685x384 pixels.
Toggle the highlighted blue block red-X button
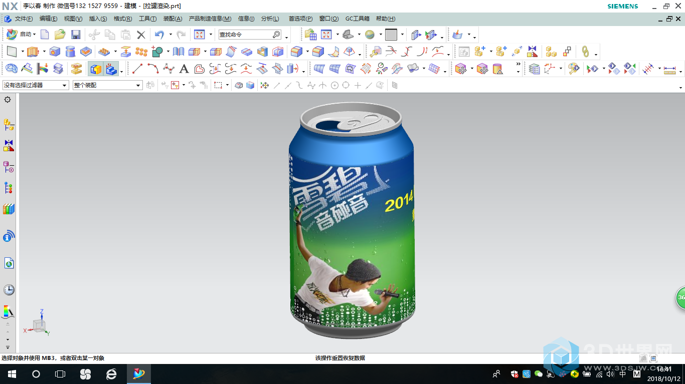111,69
